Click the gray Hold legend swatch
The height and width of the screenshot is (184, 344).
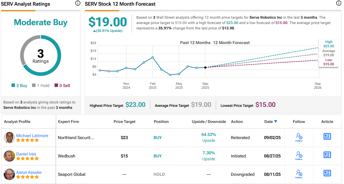(x=34, y=85)
